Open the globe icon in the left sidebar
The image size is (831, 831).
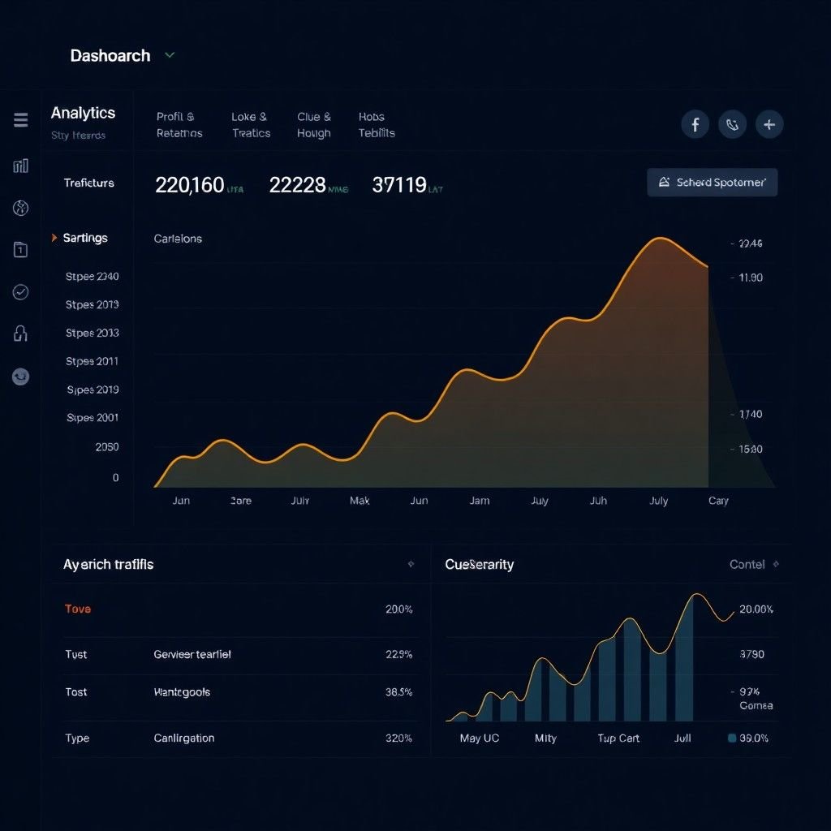tap(20, 208)
